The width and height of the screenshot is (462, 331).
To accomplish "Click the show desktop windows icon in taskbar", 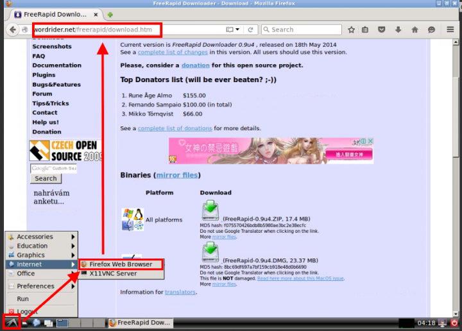I will [x=48, y=323].
